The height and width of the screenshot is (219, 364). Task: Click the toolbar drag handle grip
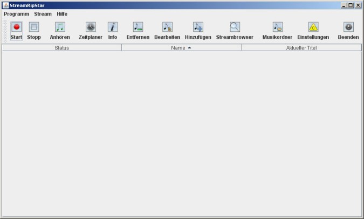click(x=5, y=31)
